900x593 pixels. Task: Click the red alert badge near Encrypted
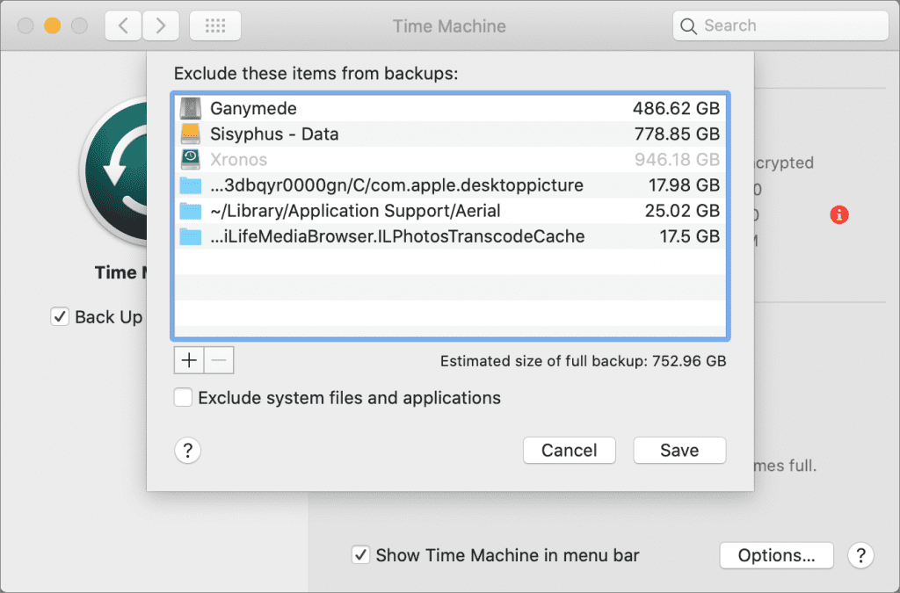pyautogui.click(x=838, y=214)
